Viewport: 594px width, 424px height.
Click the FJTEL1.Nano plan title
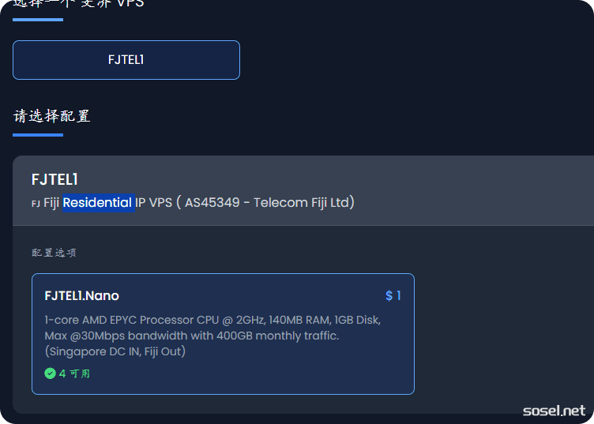coord(82,296)
